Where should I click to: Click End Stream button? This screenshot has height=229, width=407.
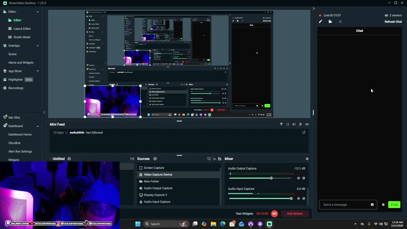click(295, 214)
